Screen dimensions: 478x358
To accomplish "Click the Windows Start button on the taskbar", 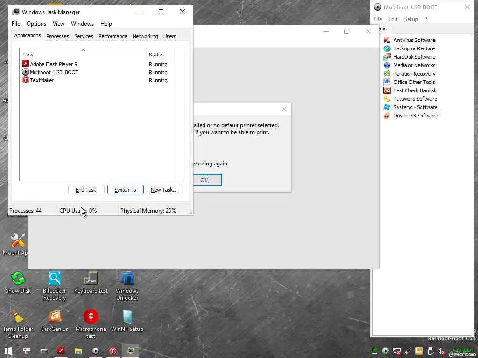I will tap(8, 351).
